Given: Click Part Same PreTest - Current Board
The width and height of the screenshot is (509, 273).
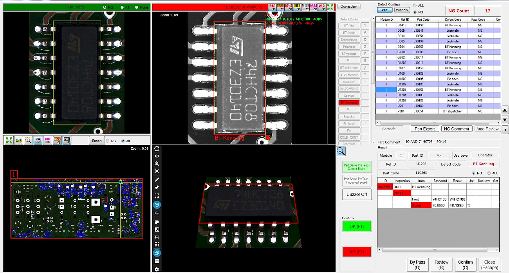Looking at the screenshot, I should pos(357,167).
